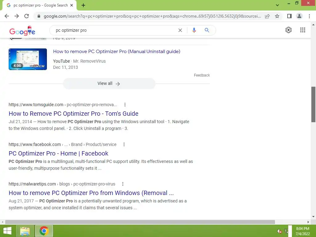
Task: Open malwaretips removal guide result link
Action: (91, 193)
